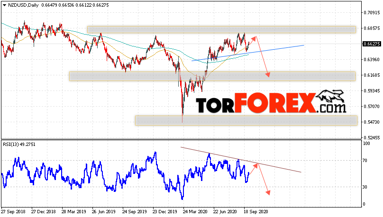Click the 24 Mar 2020 date label
The width and height of the screenshot is (383, 217).
pos(195,212)
